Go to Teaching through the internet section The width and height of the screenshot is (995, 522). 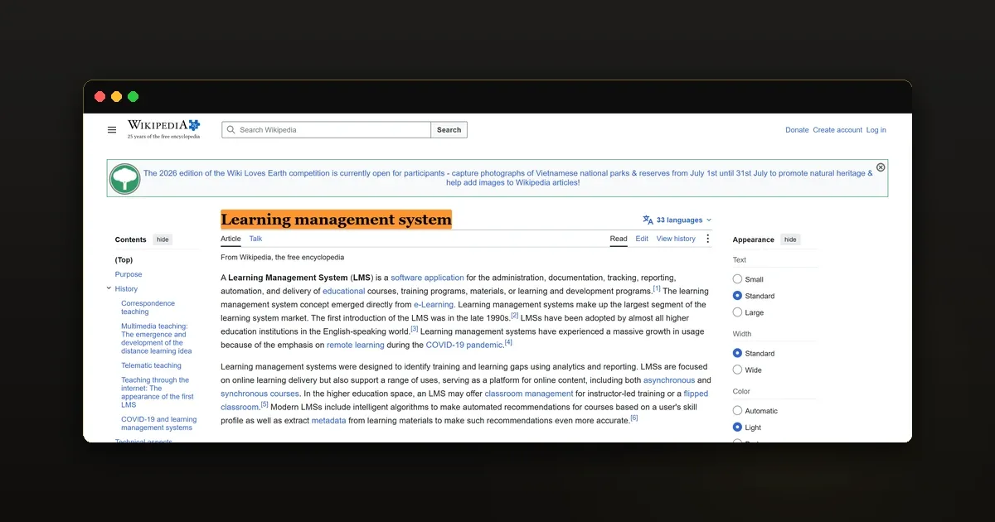coord(157,393)
